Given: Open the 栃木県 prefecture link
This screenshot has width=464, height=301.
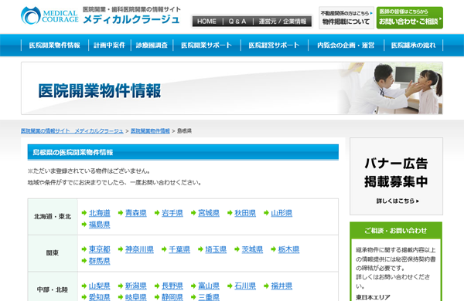Looking at the screenshot, I should point(288,249).
